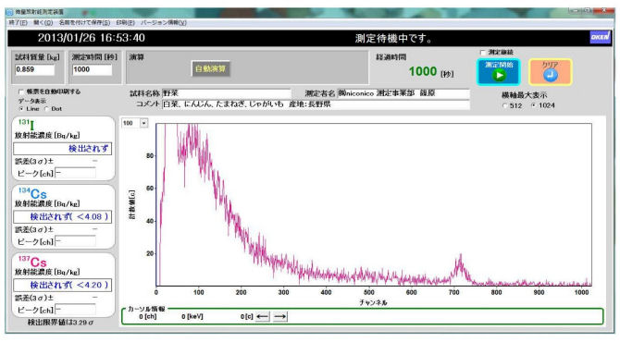Click the measurer name field with niconico
The image size is (620, 342).
click(403, 93)
